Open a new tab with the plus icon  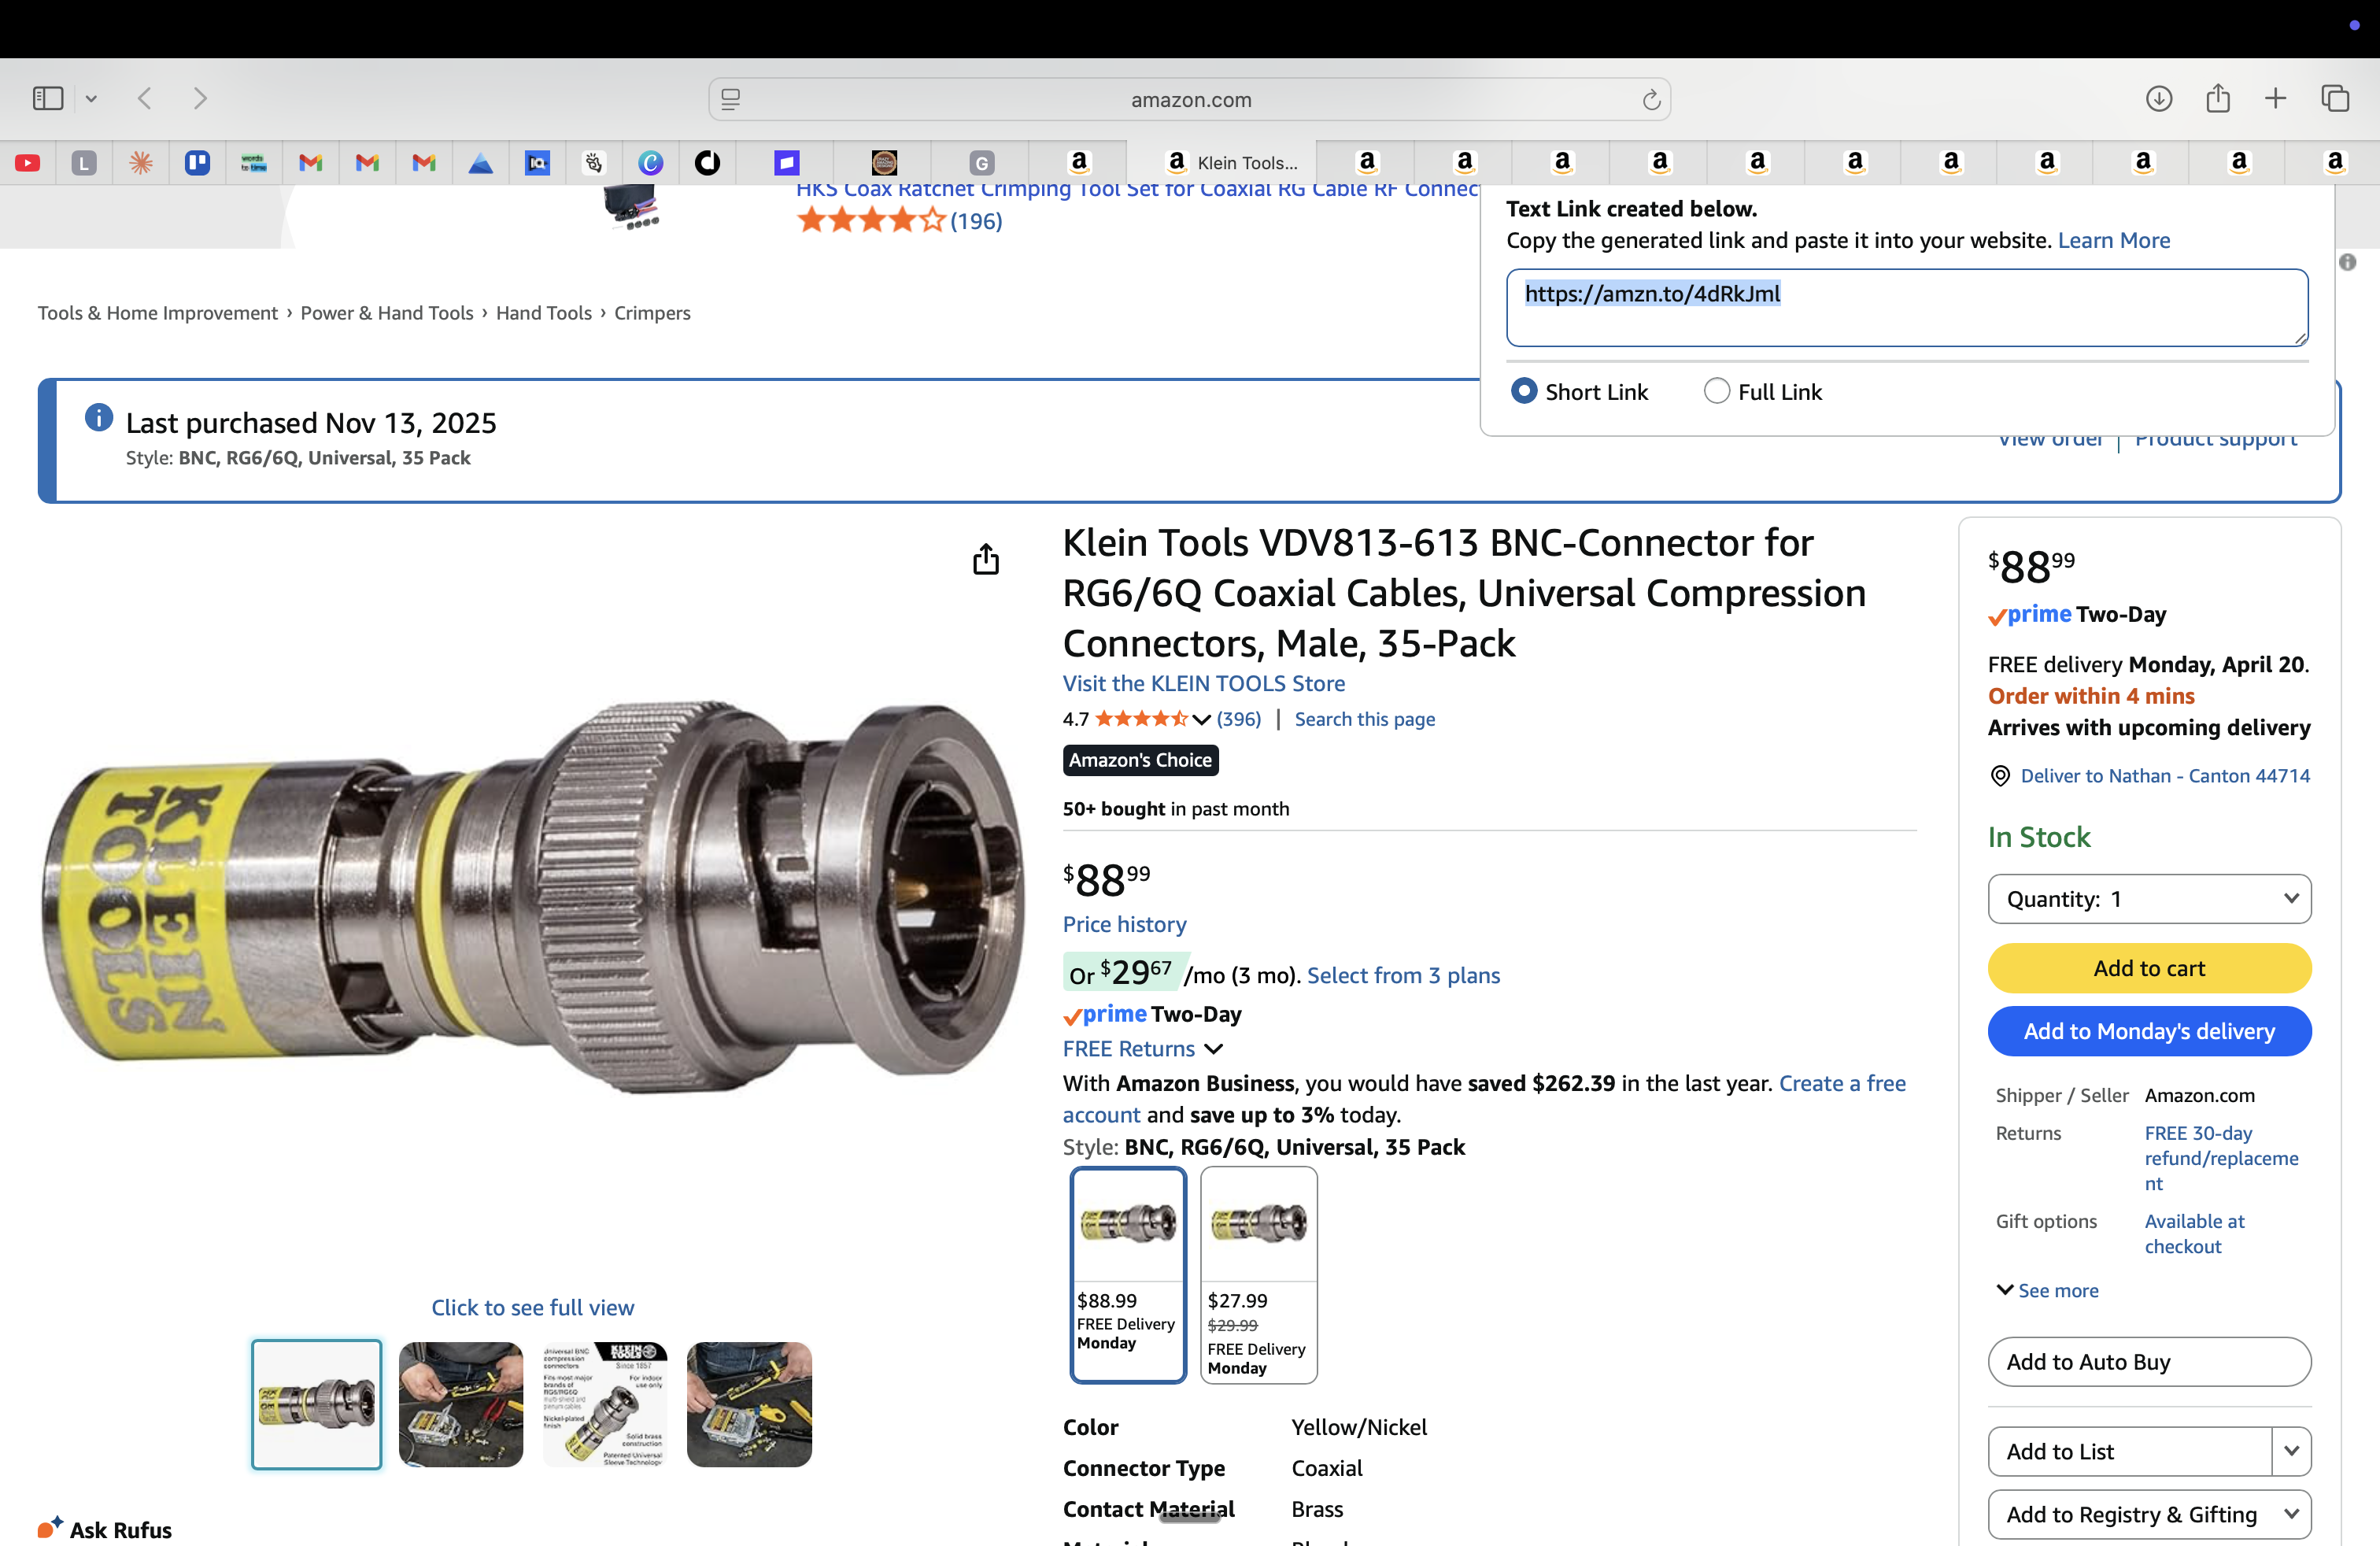coord(2275,98)
